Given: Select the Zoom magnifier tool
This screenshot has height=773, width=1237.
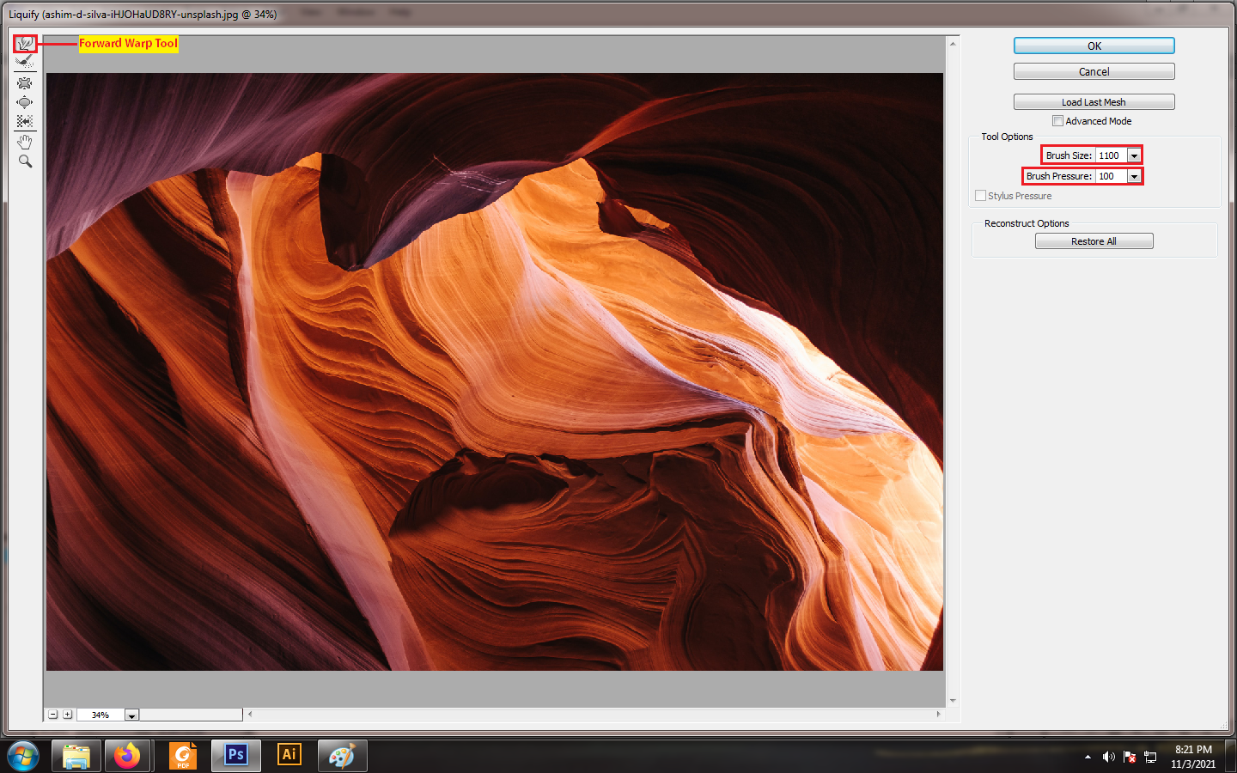Looking at the screenshot, I should (25, 161).
